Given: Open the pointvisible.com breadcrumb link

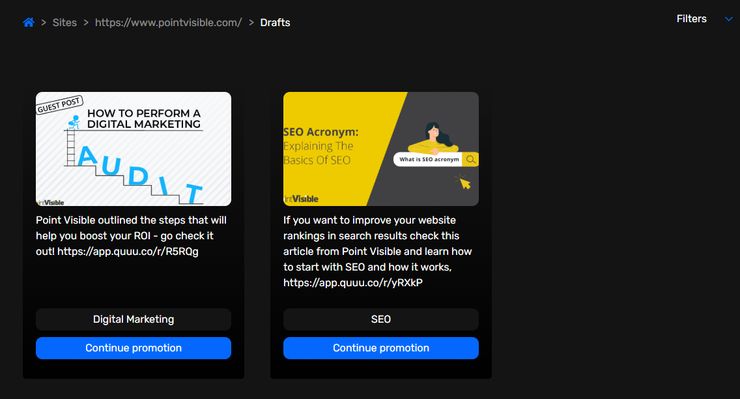Looking at the screenshot, I should tap(169, 23).
